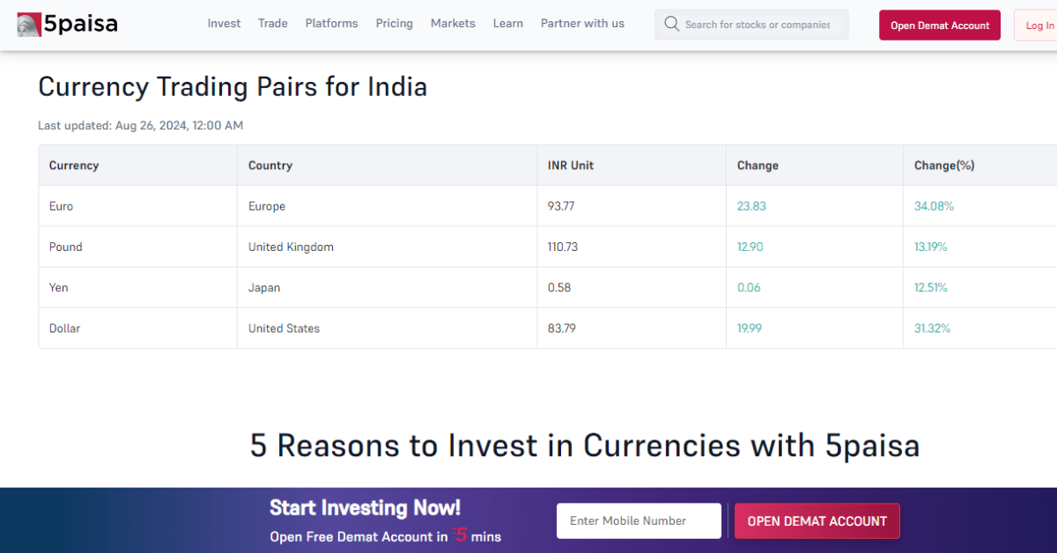1057x553 pixels.
Task: Click the 5paisa logo
Action: (x=66, y=24)
